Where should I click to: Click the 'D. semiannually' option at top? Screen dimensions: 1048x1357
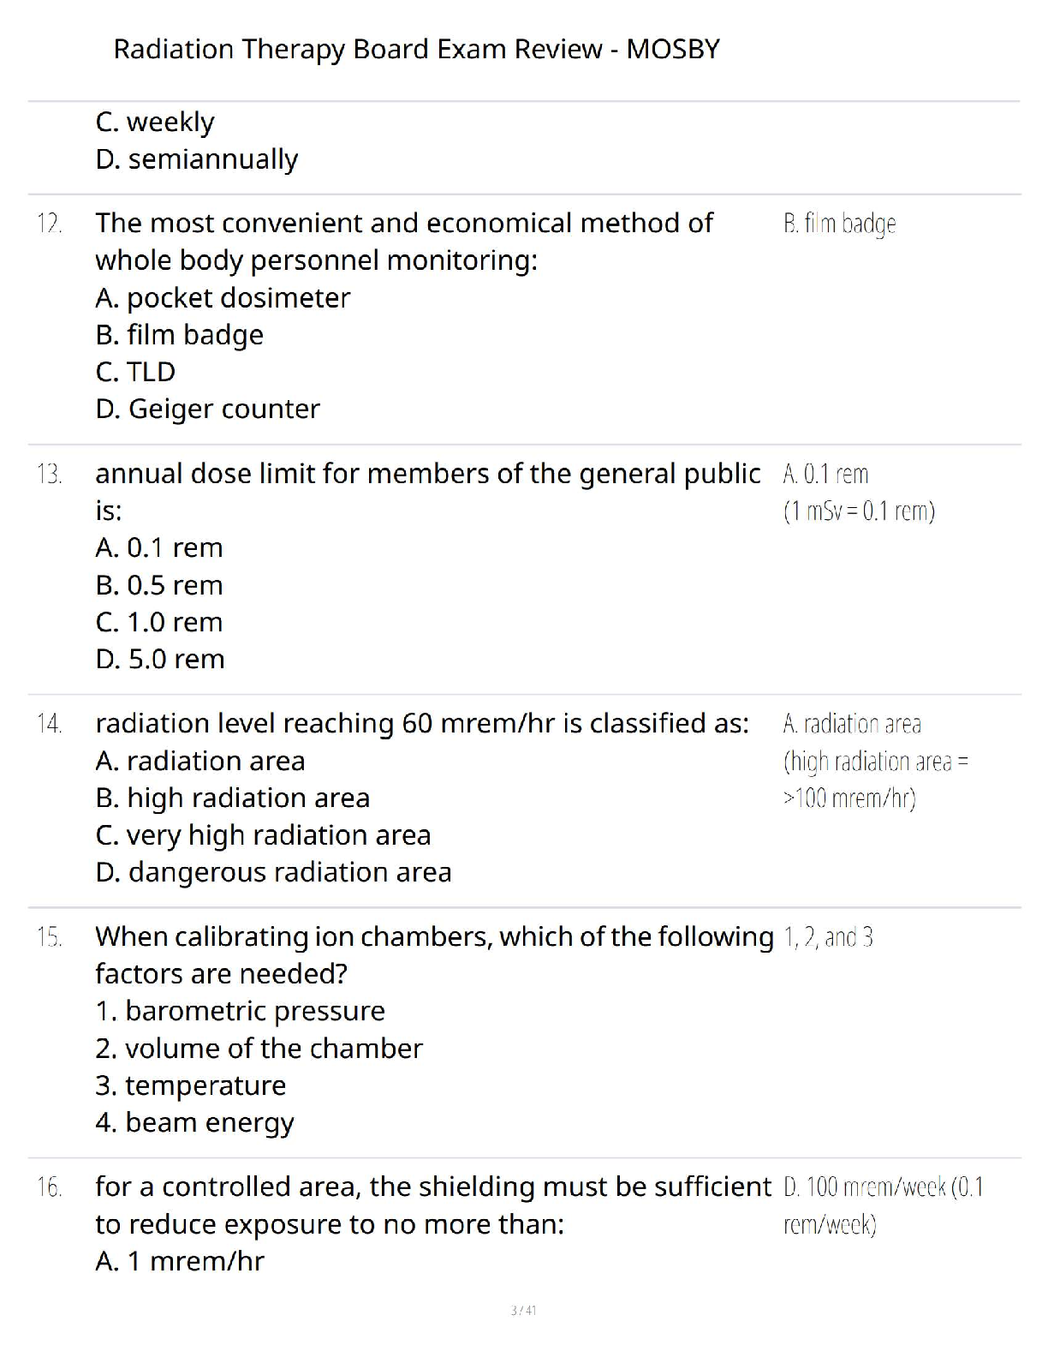[x=197, y=159]
